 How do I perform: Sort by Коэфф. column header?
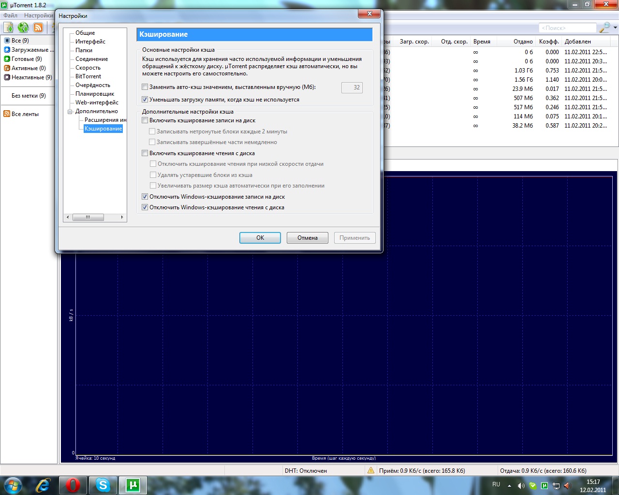point(549,42)
